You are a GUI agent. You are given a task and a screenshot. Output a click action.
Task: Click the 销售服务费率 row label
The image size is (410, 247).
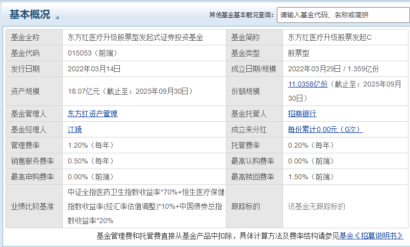33,161
